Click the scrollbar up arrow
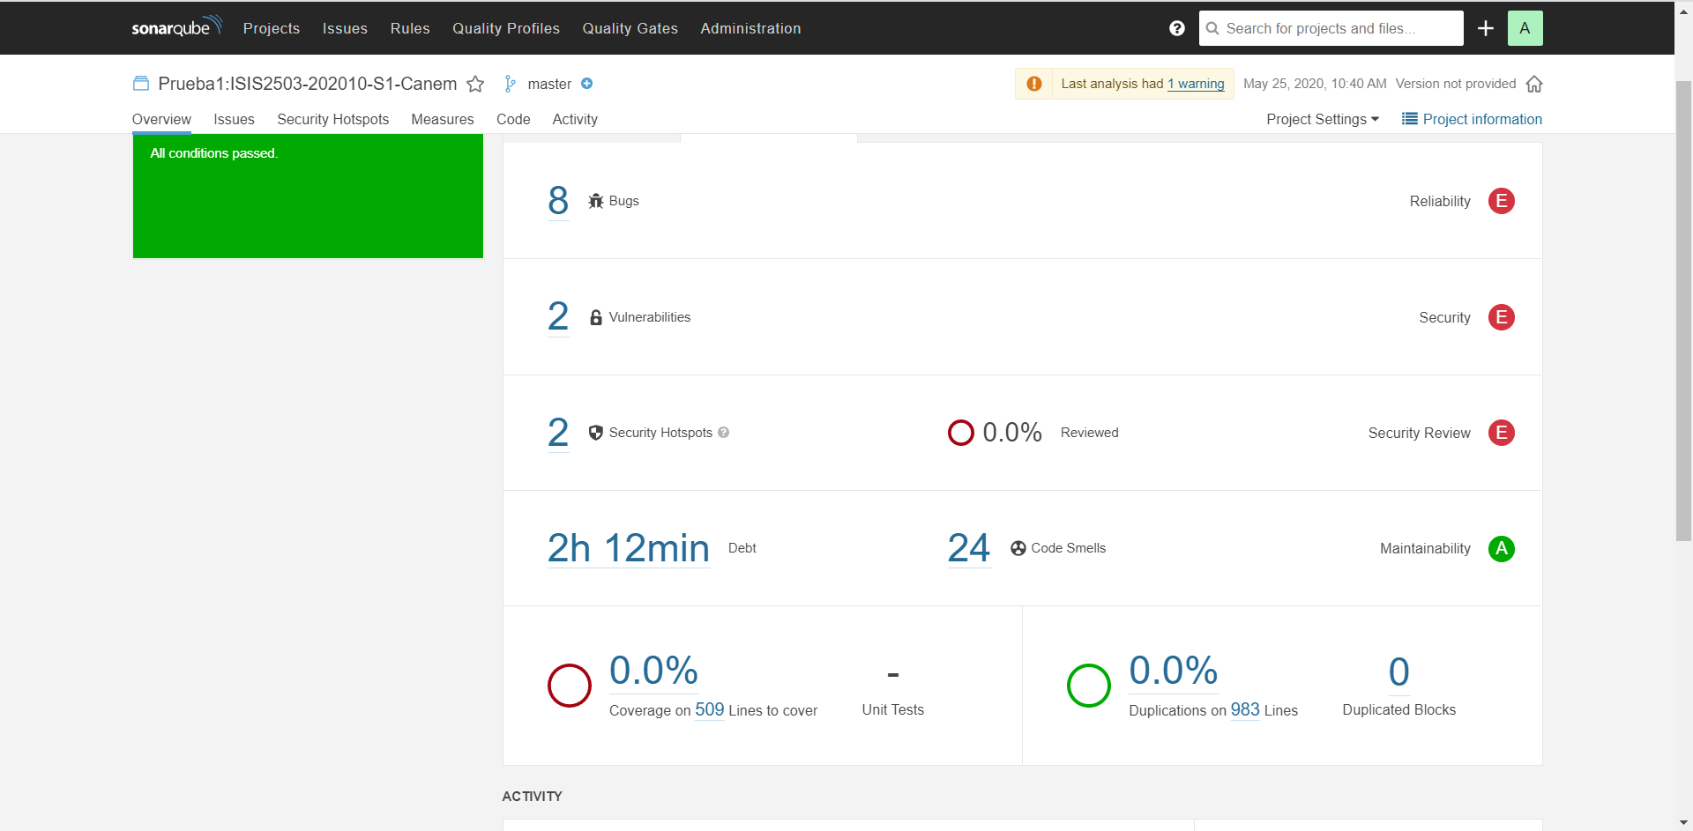Viewport: 1693px width, 831px height. tap(1683, 11)
